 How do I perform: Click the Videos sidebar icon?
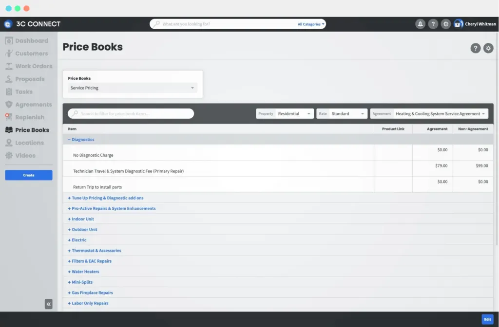(x=9, y=155)
